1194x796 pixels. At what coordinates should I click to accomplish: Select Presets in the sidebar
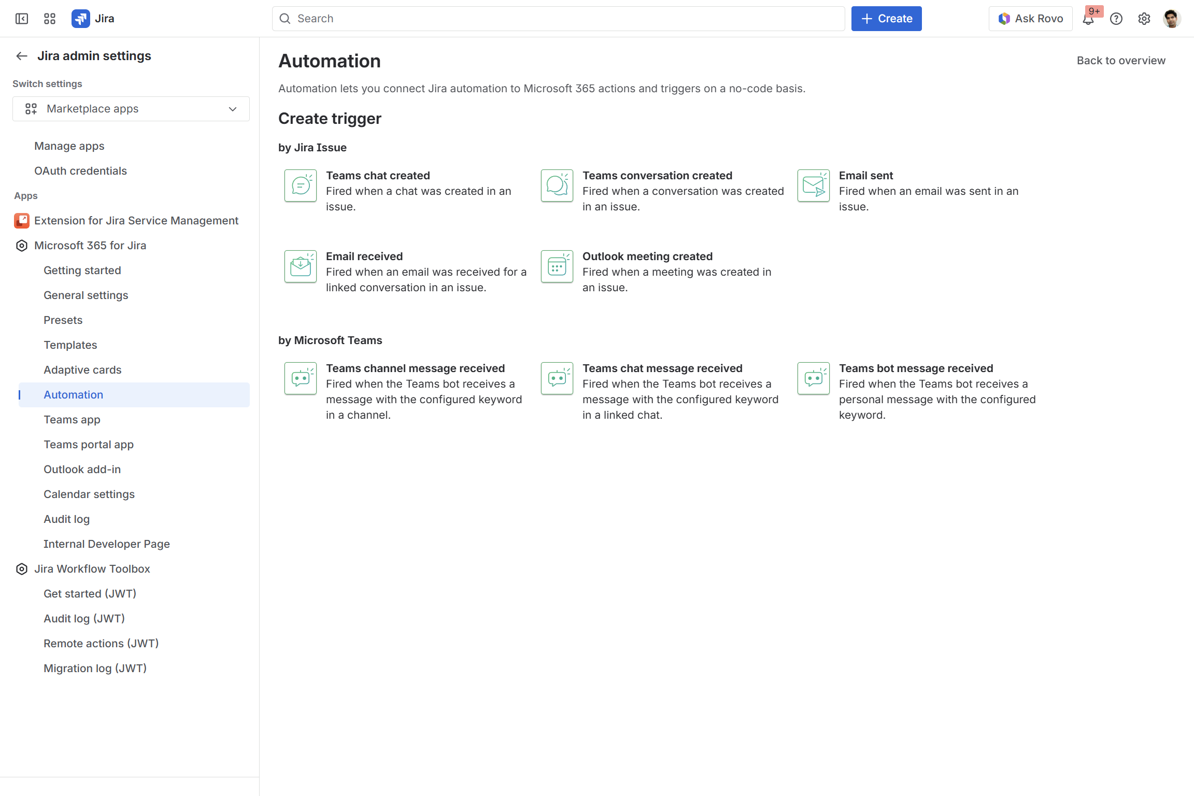pos(63,320)
